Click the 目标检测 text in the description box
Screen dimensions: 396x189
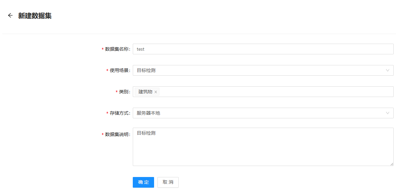[x=146, y=133]
